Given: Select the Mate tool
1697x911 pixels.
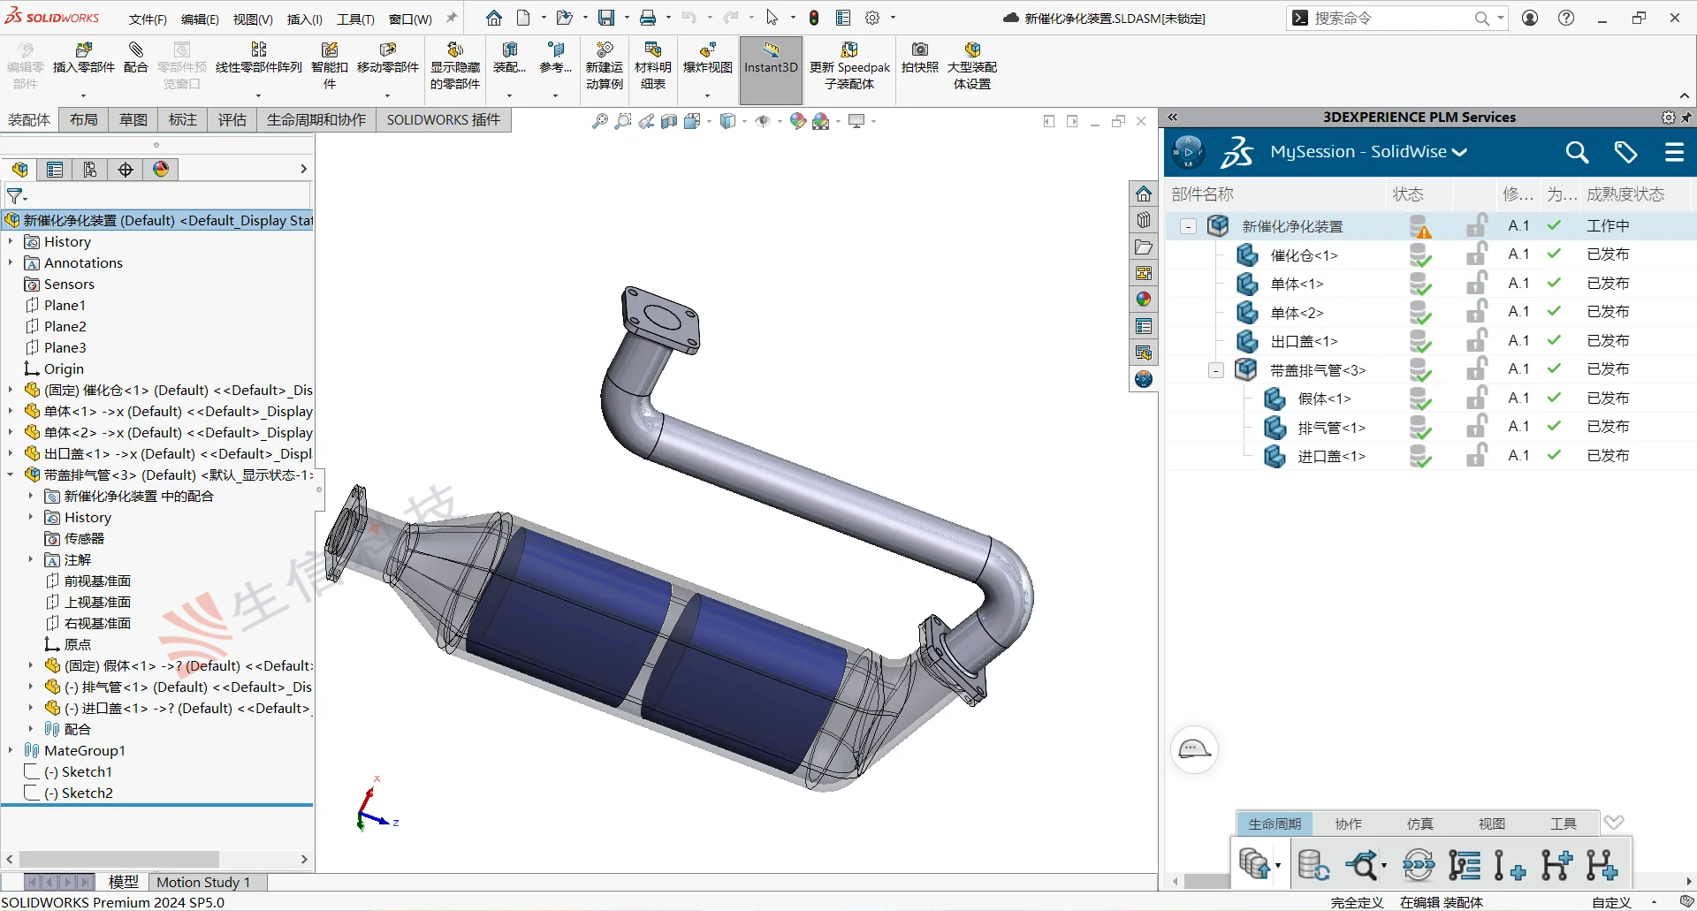Looking at the screenshot, I should click(135, 58).
